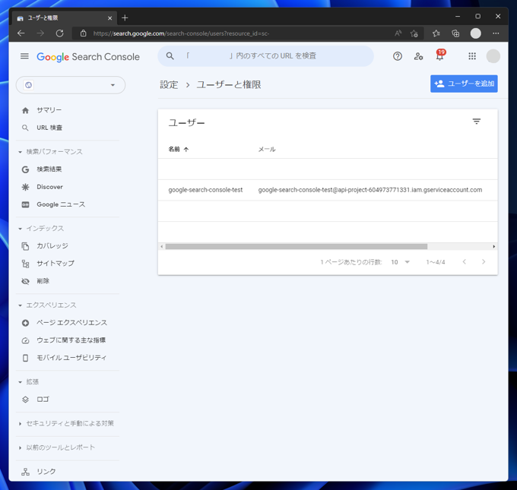Open users and settings icon in header

coord(418,56)
